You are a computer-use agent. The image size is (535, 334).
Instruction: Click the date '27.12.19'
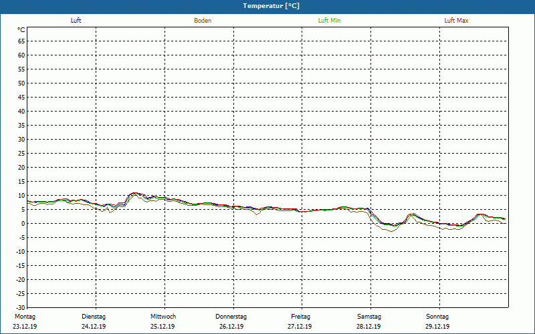click(x=300, y=327)
